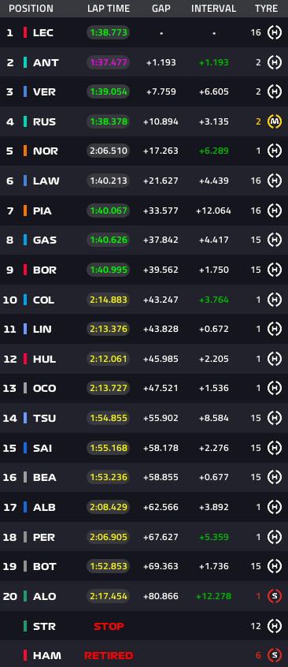This screenshot has width=288, height=667.
Task: Click the lap time 2:14.883 for COL
Action: [108, 300]
